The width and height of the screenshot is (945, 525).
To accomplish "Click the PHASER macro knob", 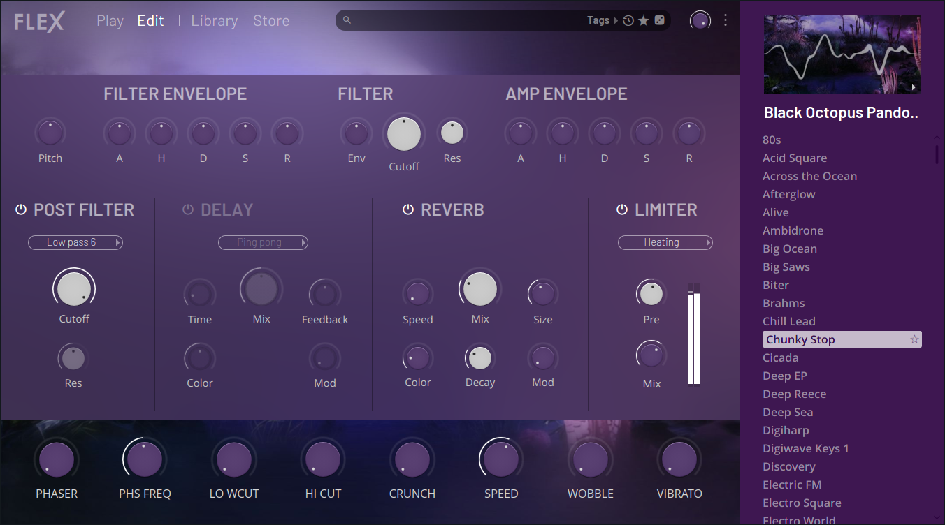I will 57,459.
